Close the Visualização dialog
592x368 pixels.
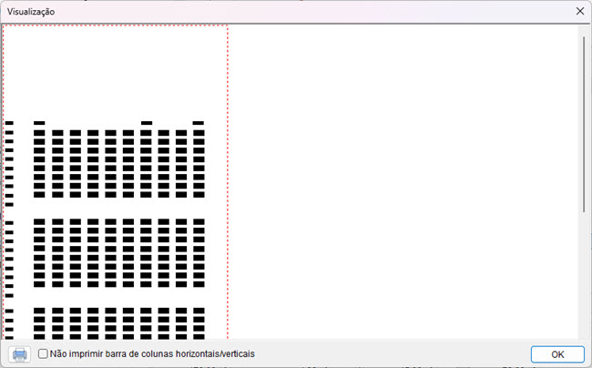pyautogui.click(x=580, y=11)
